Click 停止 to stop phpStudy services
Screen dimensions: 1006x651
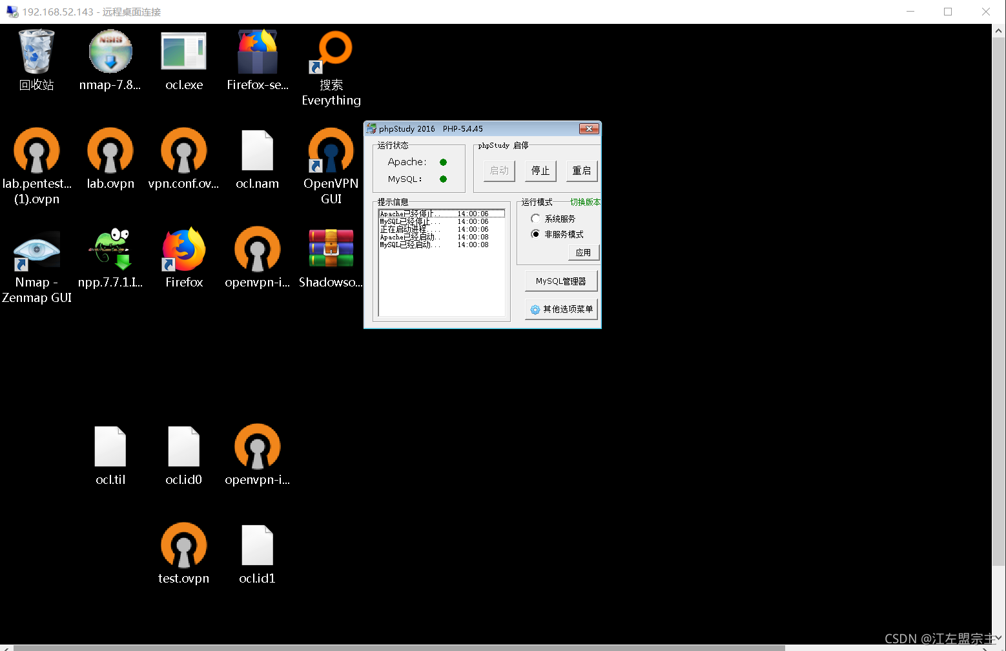540,170
